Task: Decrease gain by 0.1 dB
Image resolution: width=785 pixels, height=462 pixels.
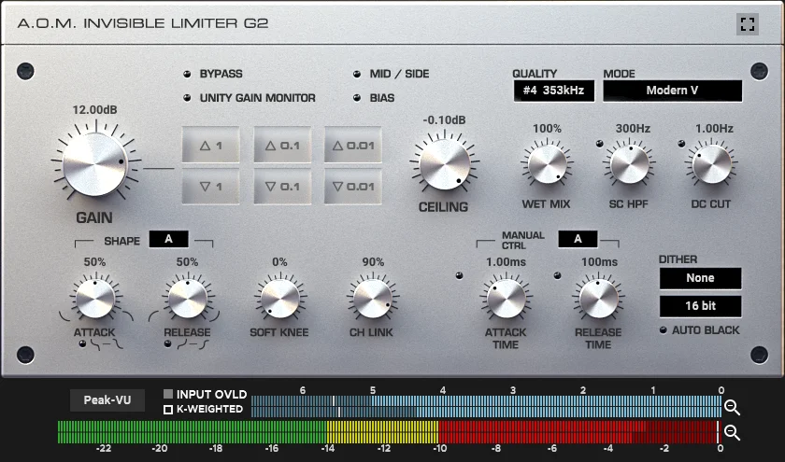Action: pos(282,187)
